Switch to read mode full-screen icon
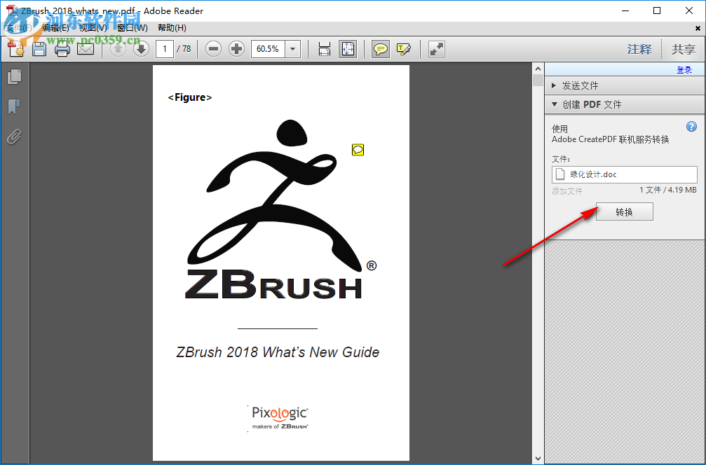706x465 pixels. tap(436, 48)
